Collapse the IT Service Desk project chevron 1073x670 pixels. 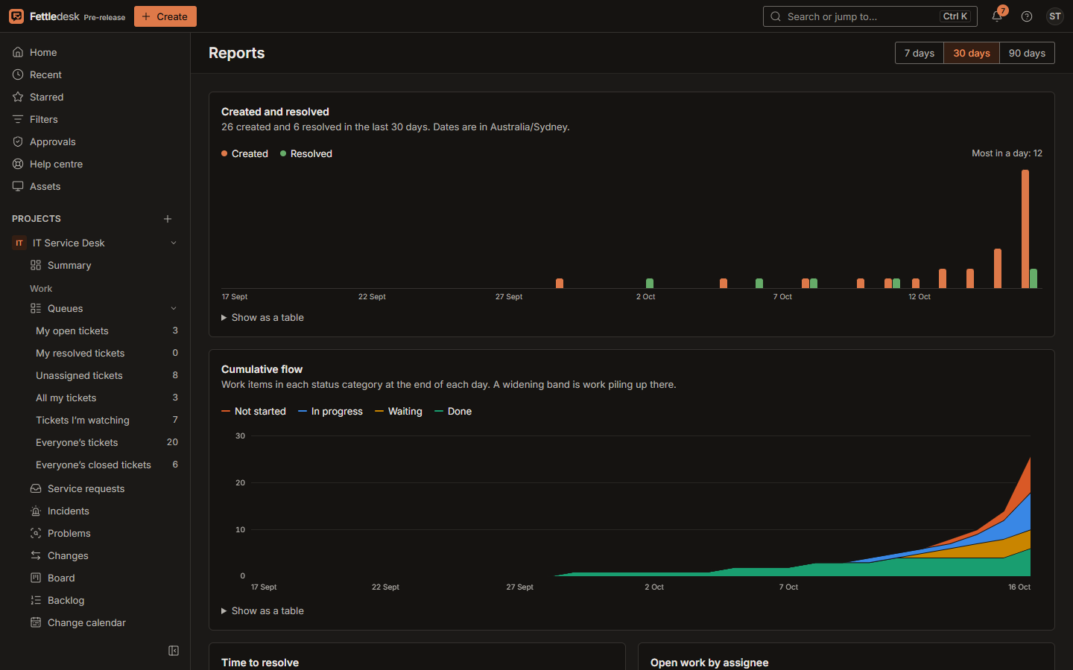(174, 243)
